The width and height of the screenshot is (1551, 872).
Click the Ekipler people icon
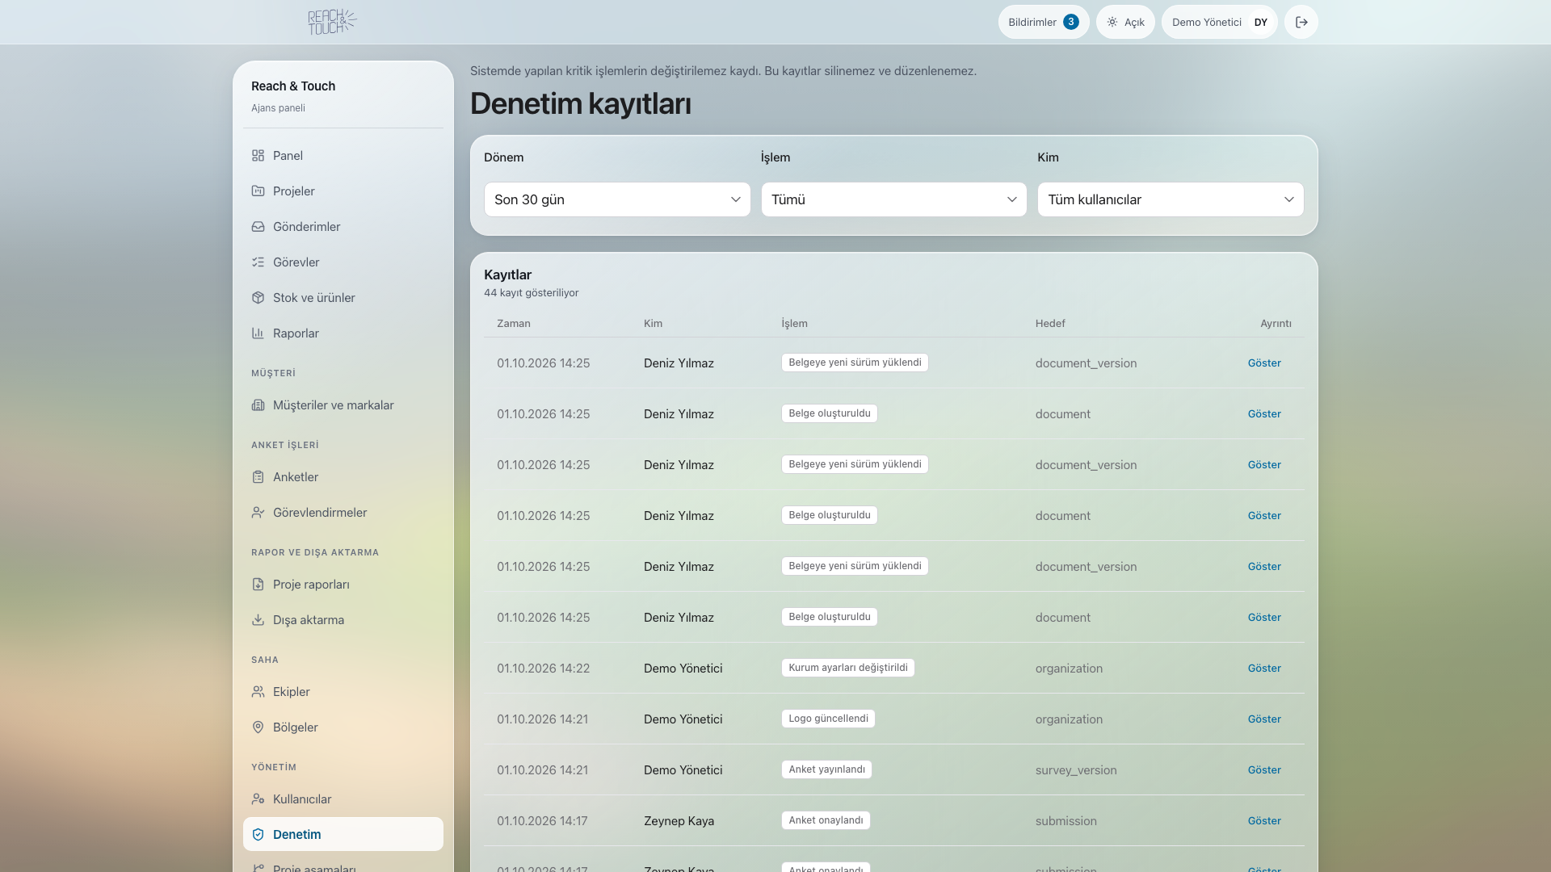(x=258, y=692)
